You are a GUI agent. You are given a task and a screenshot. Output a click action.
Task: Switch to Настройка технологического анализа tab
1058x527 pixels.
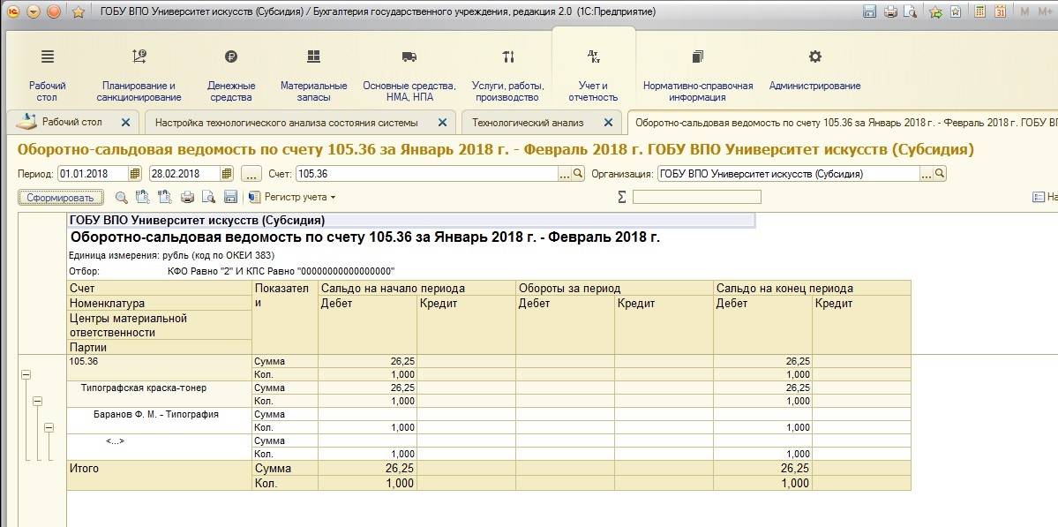click(x=287, y=123)
